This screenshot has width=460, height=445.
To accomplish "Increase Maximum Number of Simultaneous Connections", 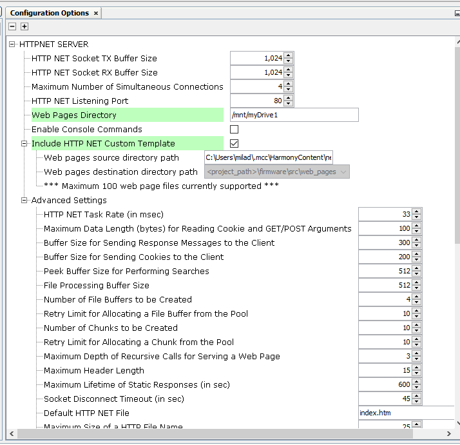I will click(289, 84).
